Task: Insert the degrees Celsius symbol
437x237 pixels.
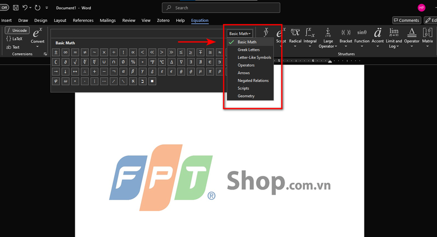Action: [x=162, y=62]
